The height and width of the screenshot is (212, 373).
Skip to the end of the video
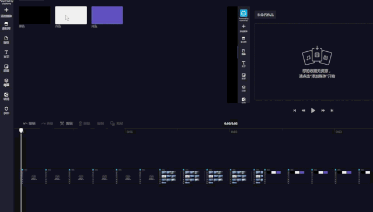point(332,111)
